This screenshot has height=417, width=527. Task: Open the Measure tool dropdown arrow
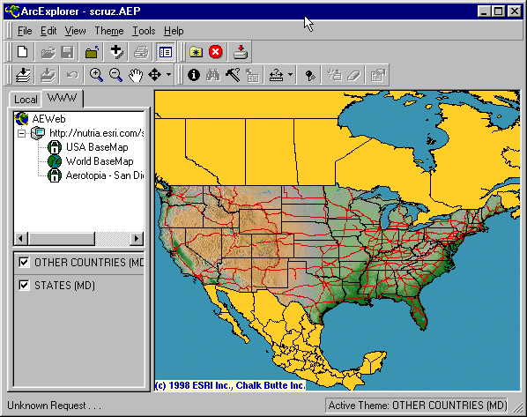(291, 75)
